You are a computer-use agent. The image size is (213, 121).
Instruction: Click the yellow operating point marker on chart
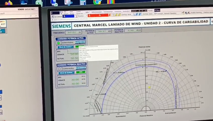pyautogui.click(x=149, y=87)
